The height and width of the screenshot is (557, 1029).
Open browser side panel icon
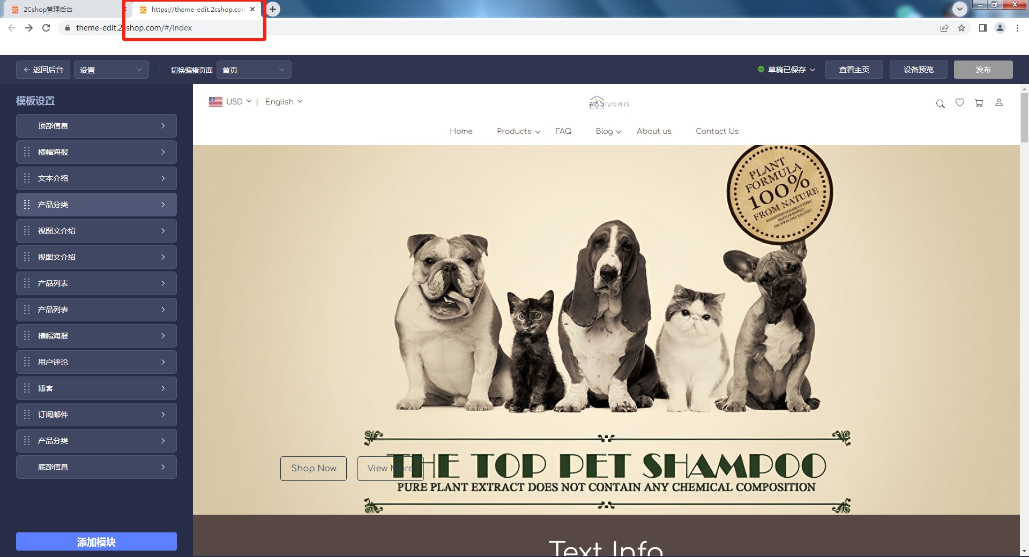[x=983, y=28]
